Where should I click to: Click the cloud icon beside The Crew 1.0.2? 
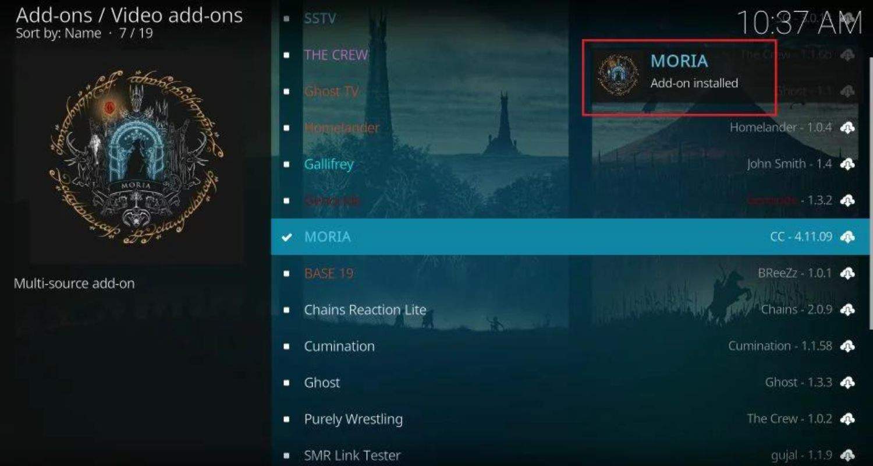pyautogui.click(x=847, y=419)
